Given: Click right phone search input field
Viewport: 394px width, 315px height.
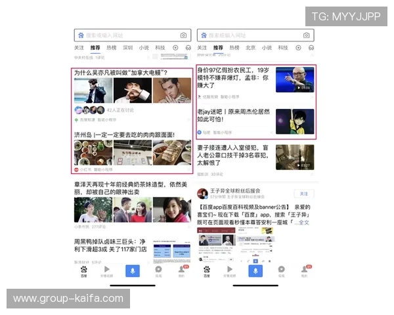Looking at the screenshot, I should [x=255, y=35].
